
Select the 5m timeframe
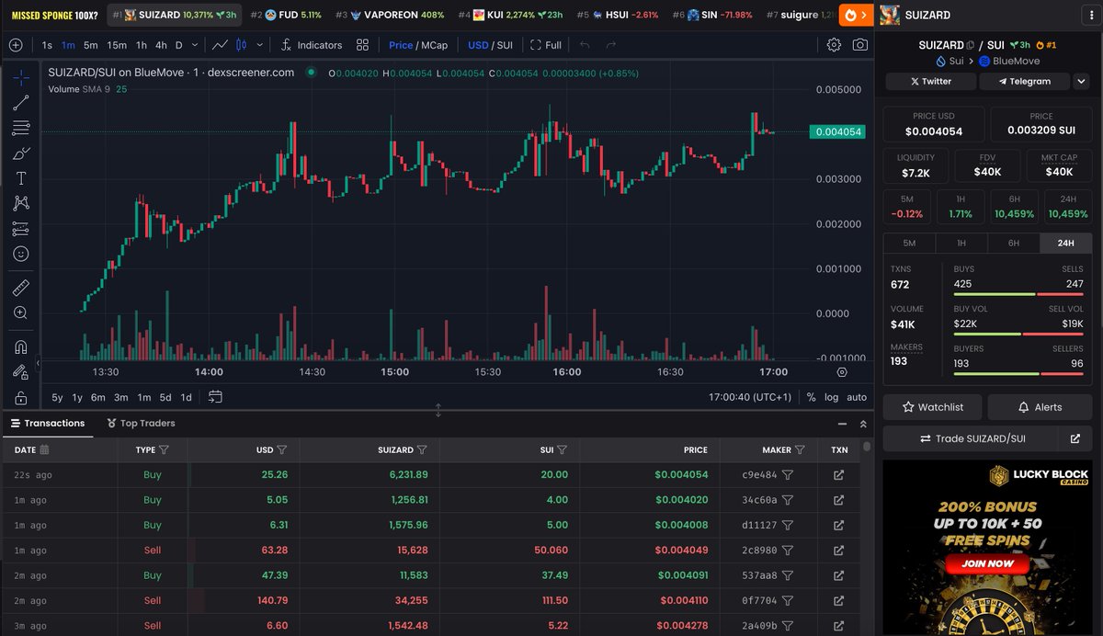(90, 45)
